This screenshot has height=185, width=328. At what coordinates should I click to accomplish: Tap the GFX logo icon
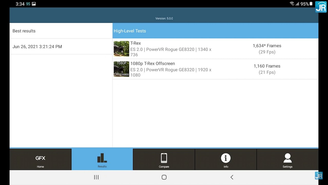[x=40, y=158]
